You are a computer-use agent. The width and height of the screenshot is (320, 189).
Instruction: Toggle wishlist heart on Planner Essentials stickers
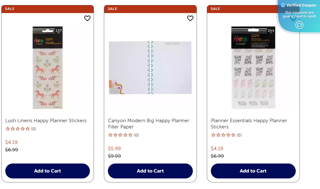[x=293, y=18]
